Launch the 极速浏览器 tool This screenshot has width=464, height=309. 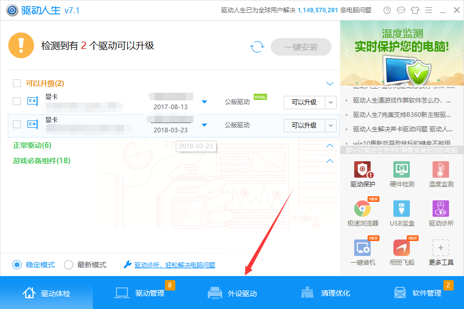(x=363, y=213)
